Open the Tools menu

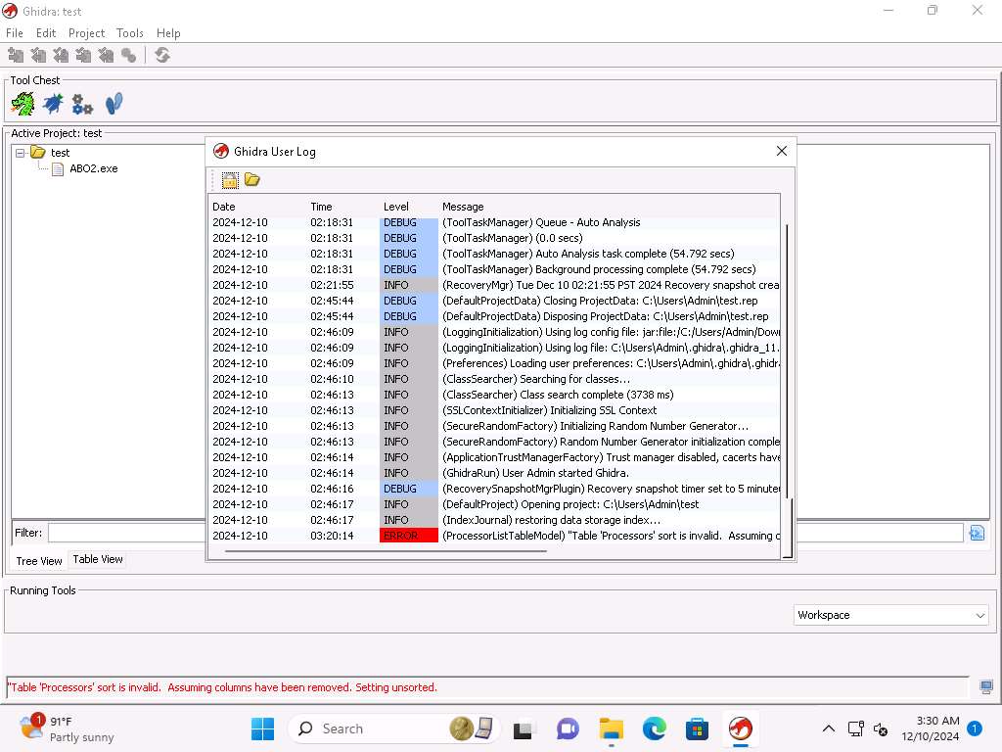click(129, 33)
